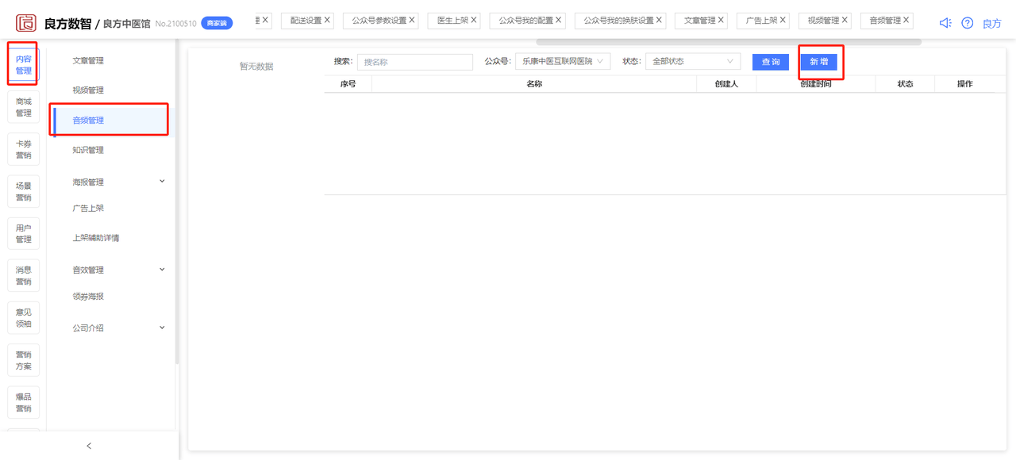
Task: Click the 搜名称 search input field
Action: pos(415,62)
